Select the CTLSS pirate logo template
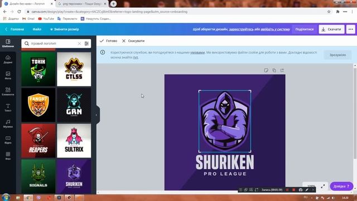This screenshot has width=357, height=201. [74, 69]
